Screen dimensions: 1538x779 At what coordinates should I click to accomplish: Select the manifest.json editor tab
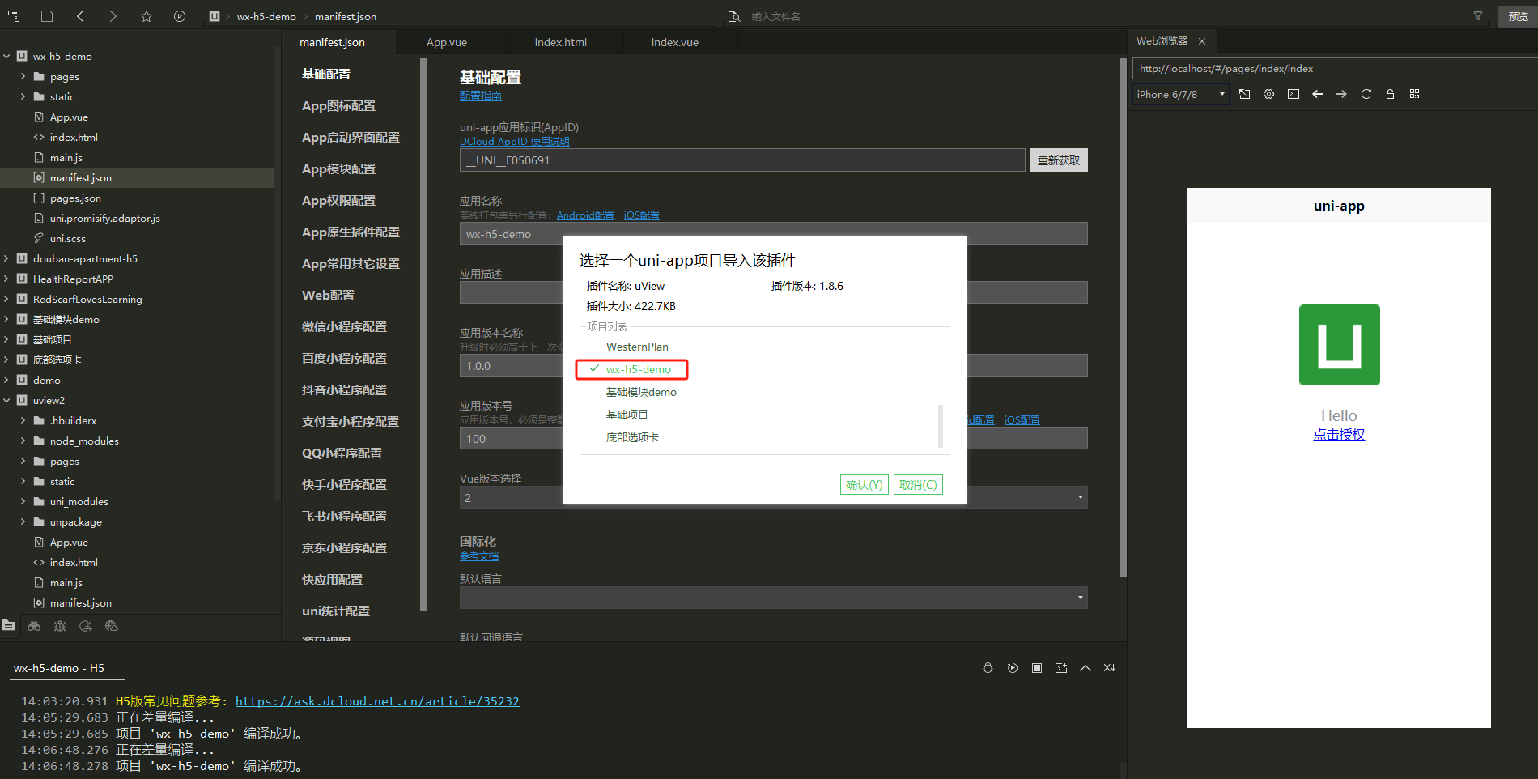click(x=332, y=42)
